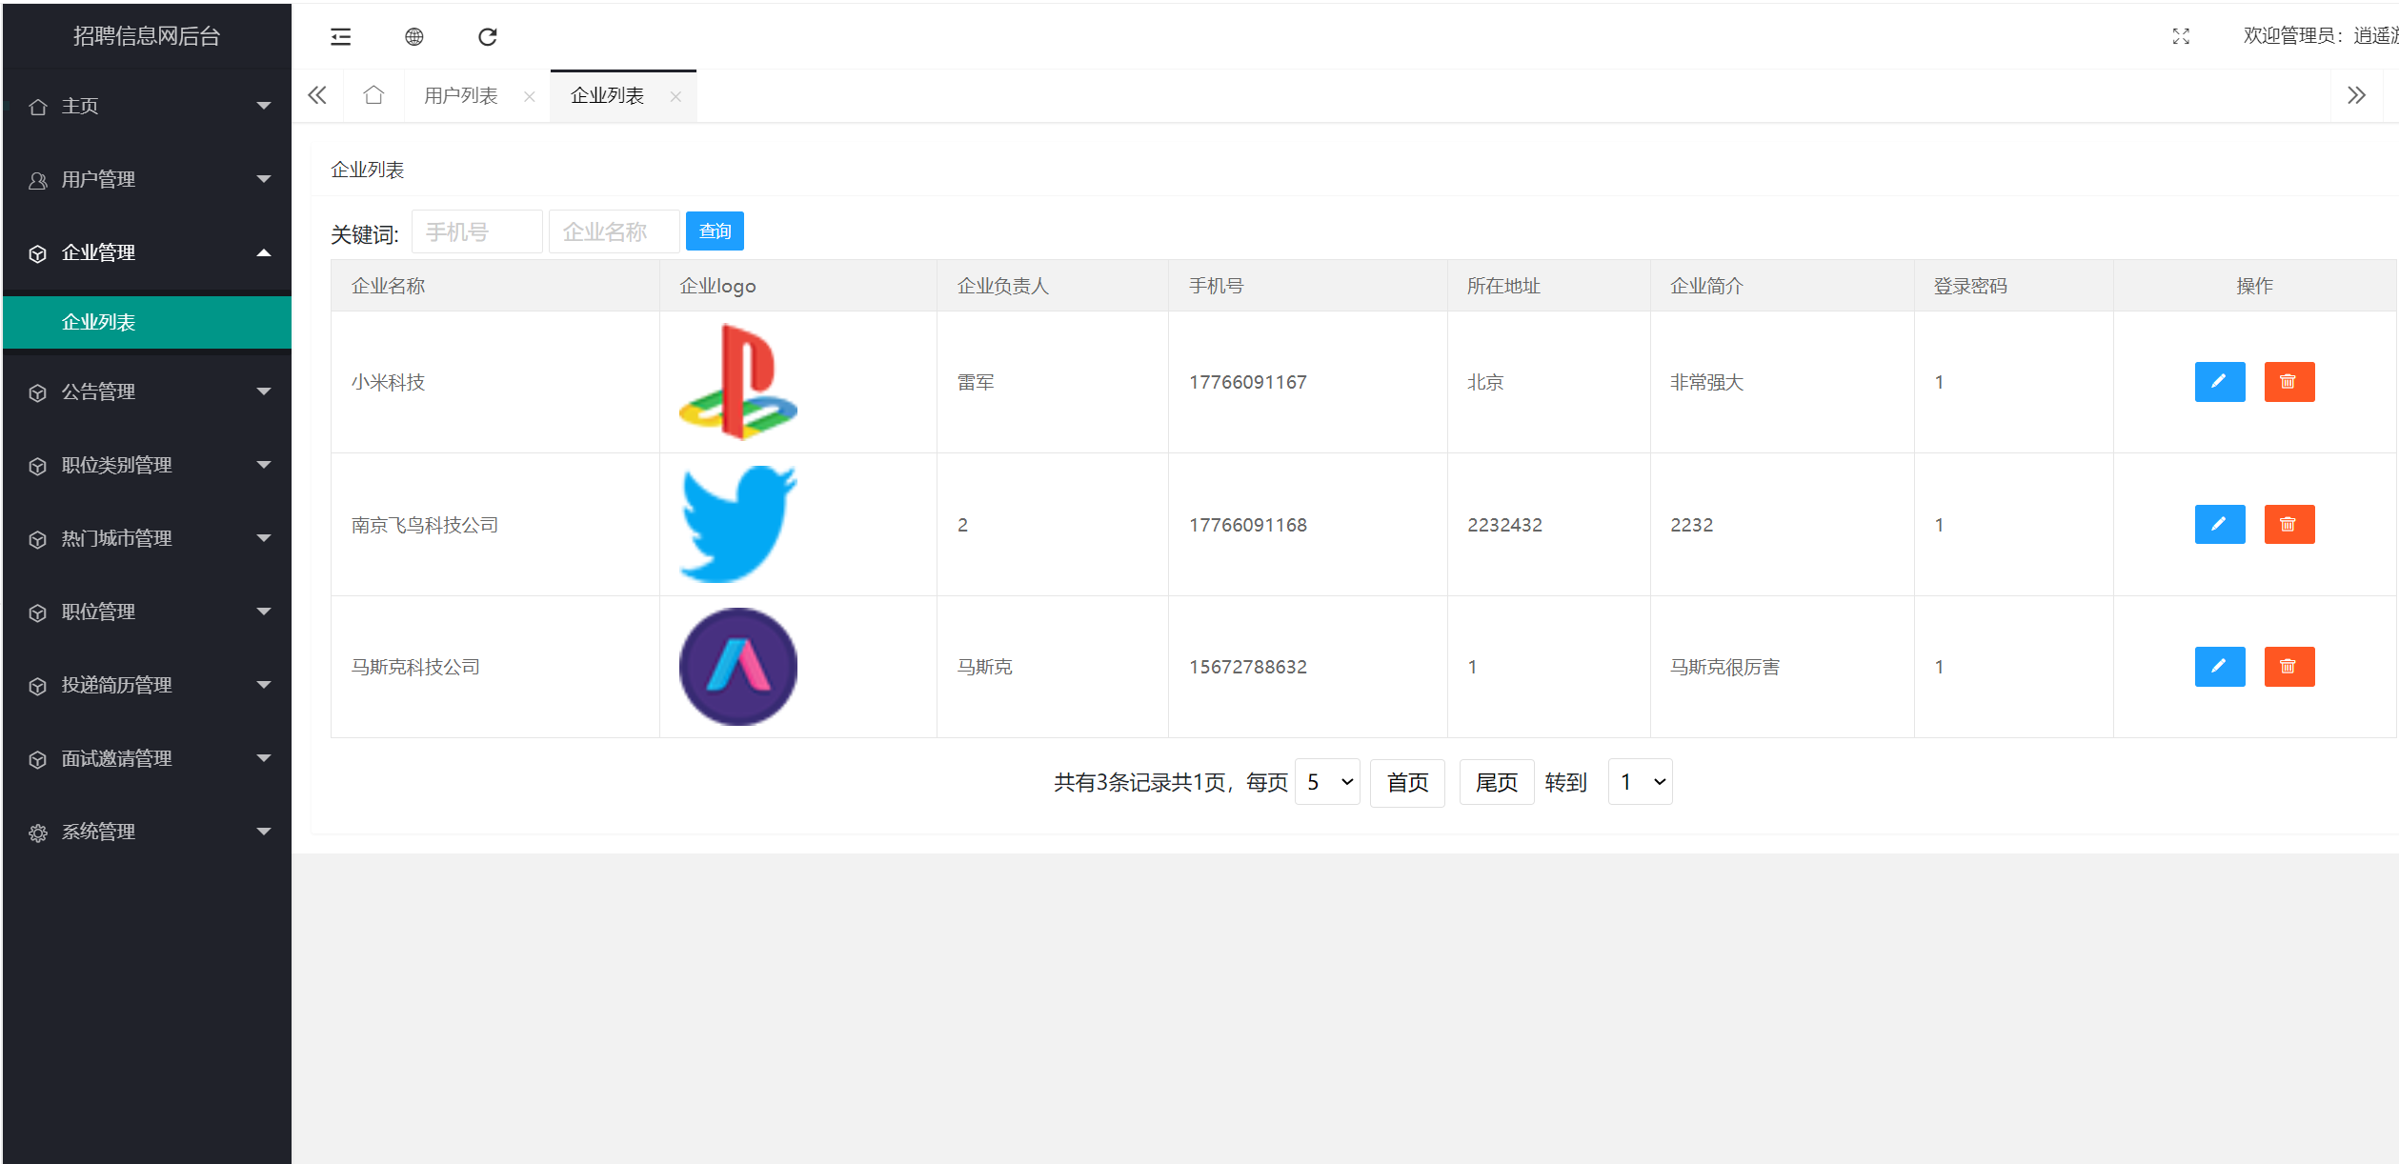Click the 查询 search button
2399x1164 pixels.
coord(714,231)
